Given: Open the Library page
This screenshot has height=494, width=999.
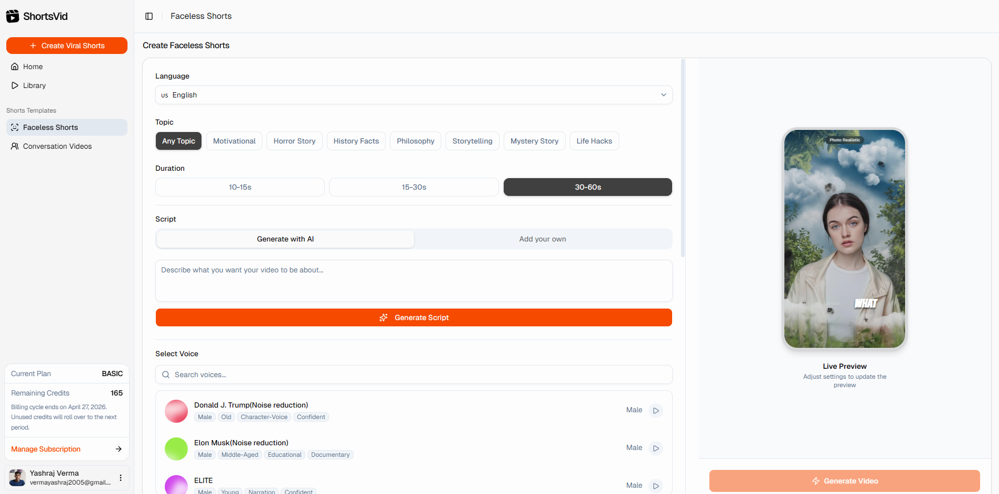Looking at the screenshot, I should (x=34, y=85).
